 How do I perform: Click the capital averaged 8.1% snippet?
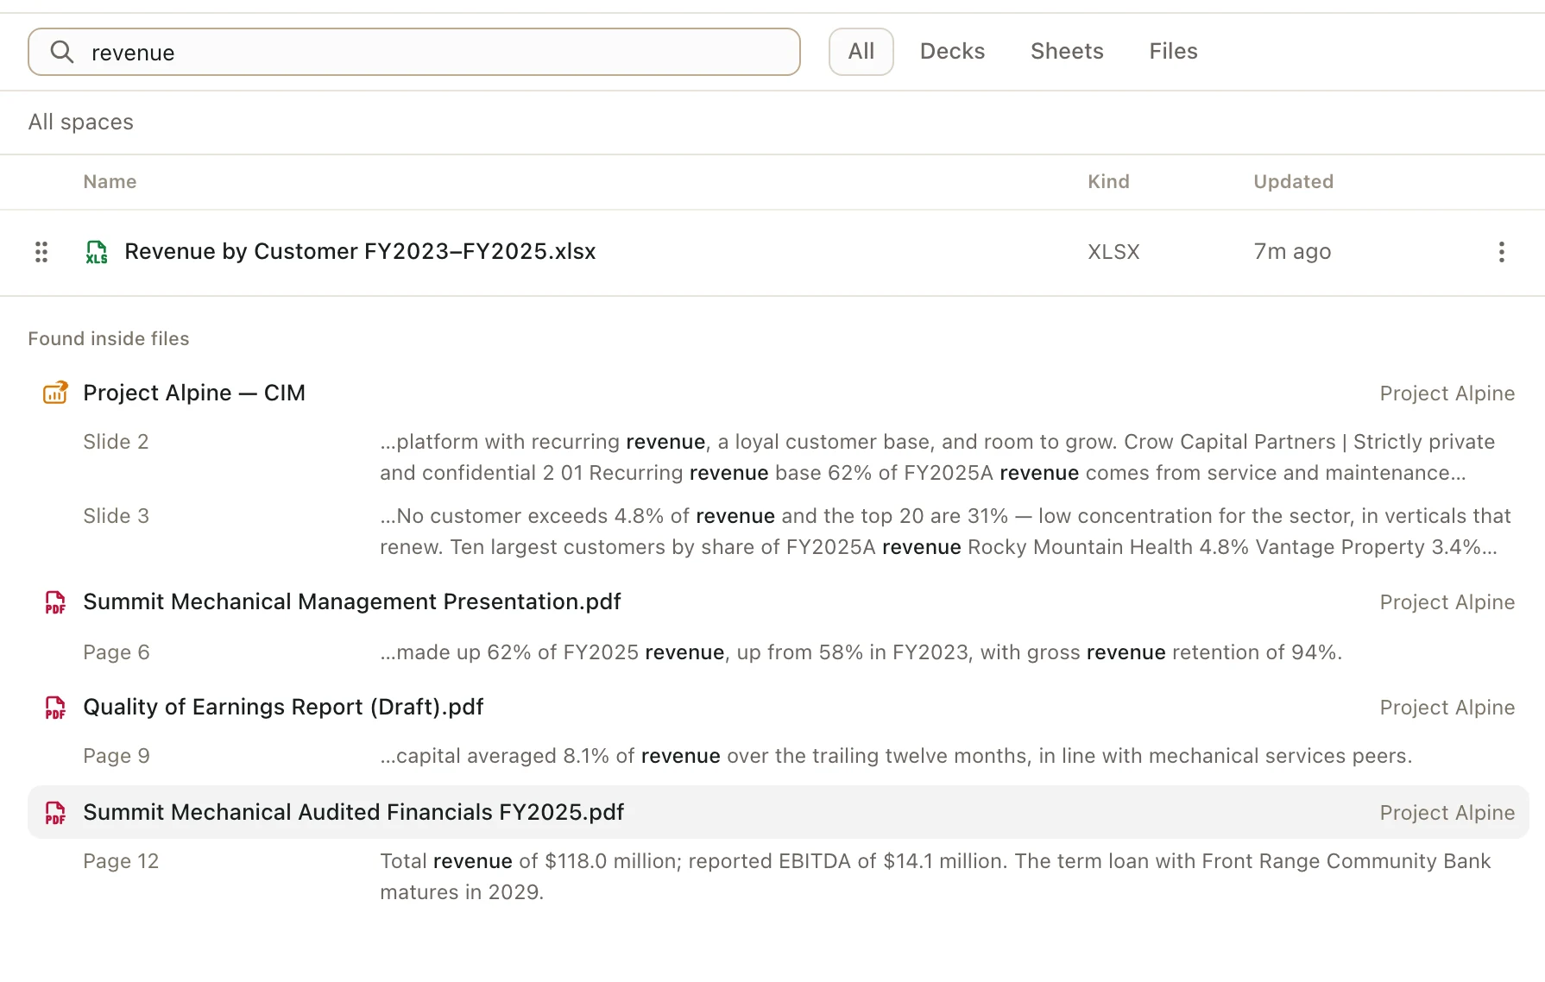896,756
